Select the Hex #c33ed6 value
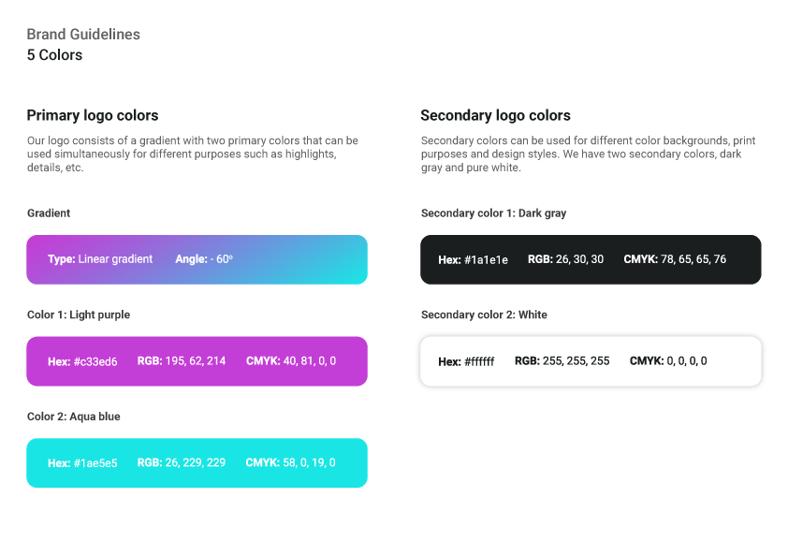 [x=82, y=361]
